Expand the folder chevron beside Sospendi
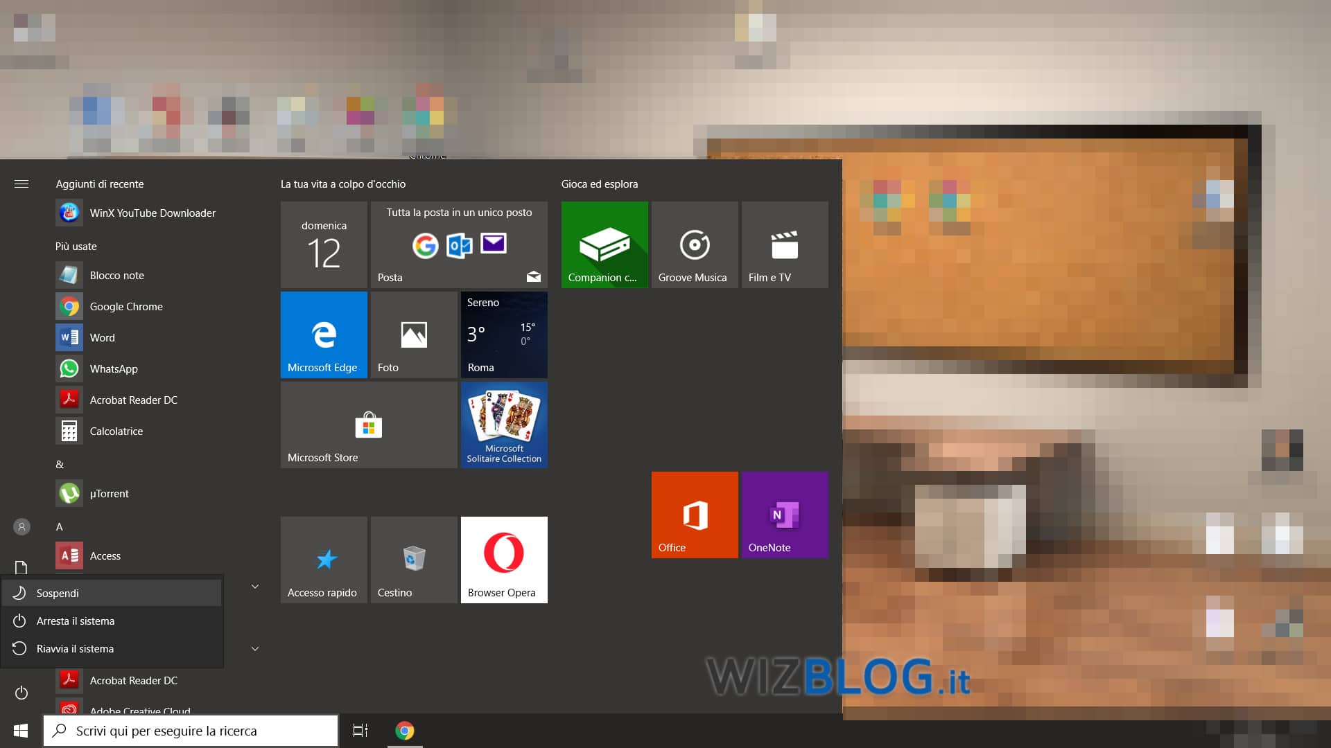 (x=255, y=587)
